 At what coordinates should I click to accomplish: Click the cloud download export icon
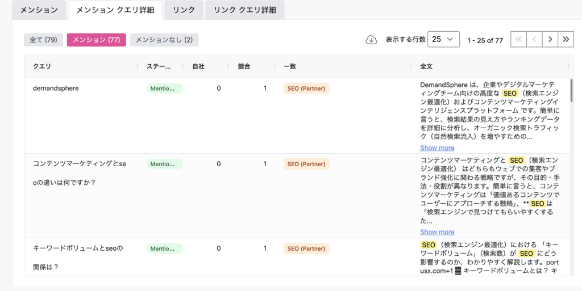click(x=371, y=40)
